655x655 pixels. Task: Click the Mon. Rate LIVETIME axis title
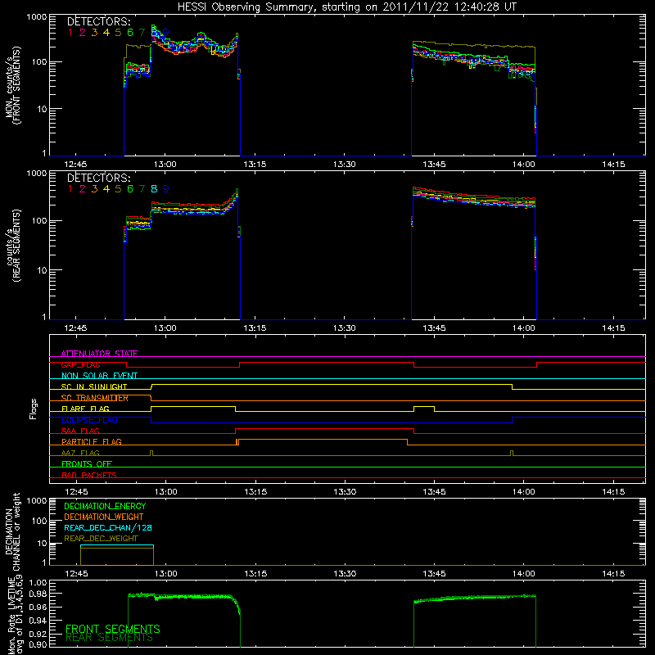pyautogui.click(x=15, y=617)
